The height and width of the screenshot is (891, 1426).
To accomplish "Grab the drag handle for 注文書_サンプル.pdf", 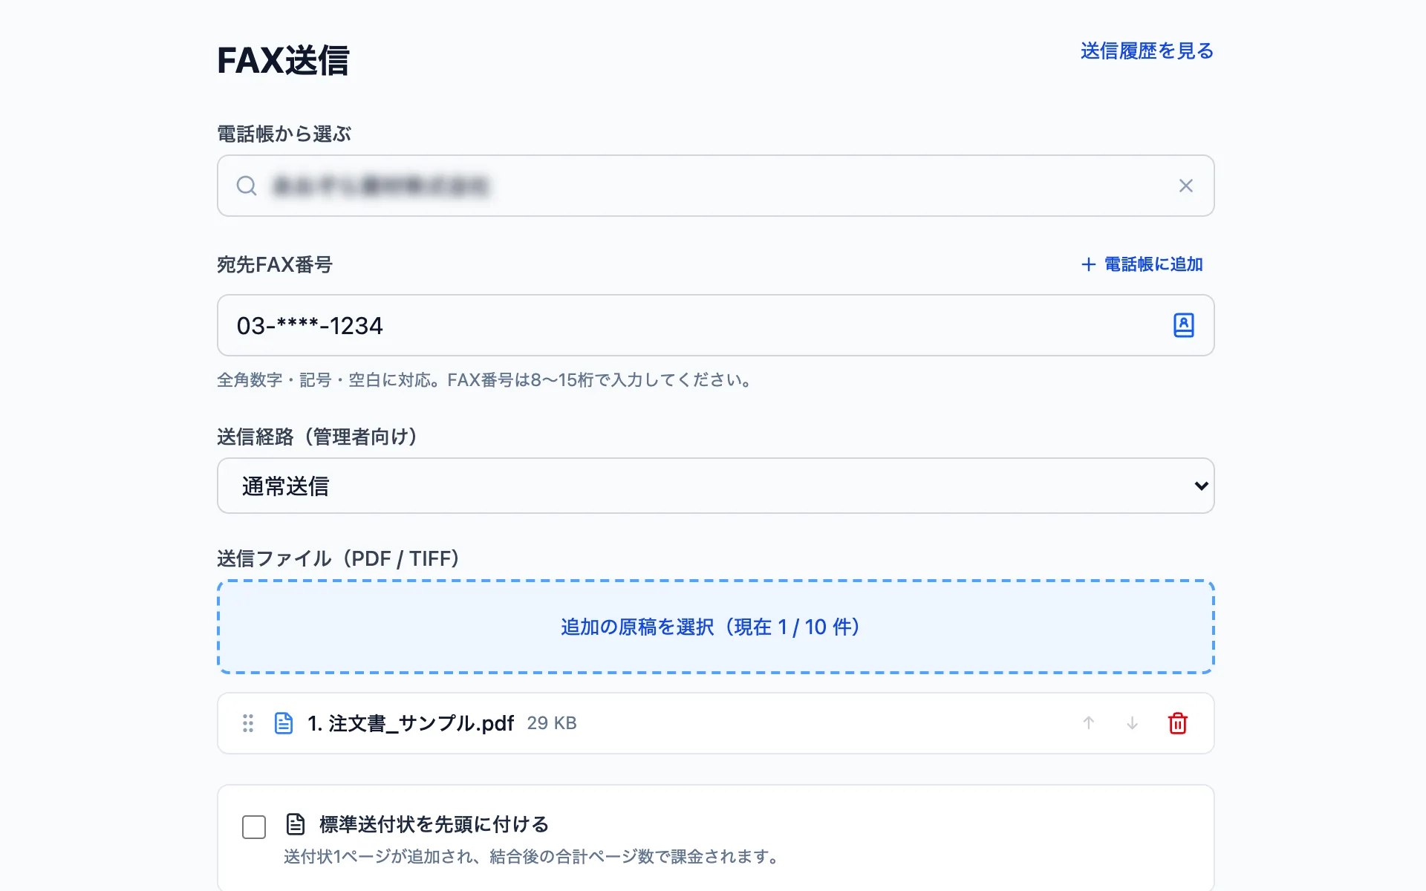I will (x=248, y=723).
